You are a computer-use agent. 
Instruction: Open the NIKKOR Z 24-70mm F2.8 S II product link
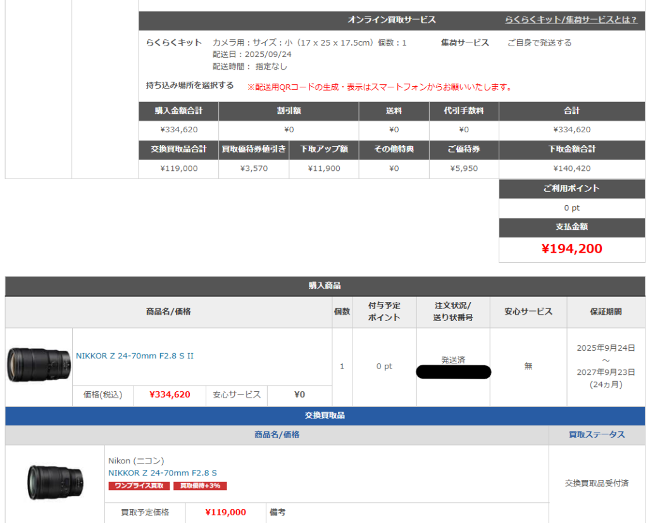pyautogui.click(x=135, y=356)
